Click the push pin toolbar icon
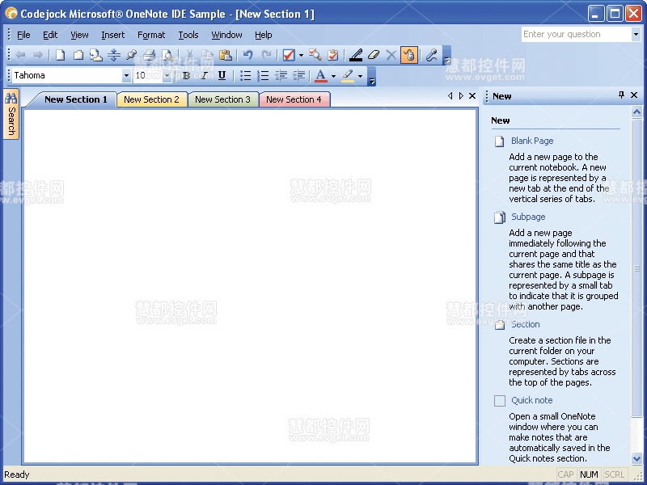Screen dimensions: 647x485 (131, 55)
